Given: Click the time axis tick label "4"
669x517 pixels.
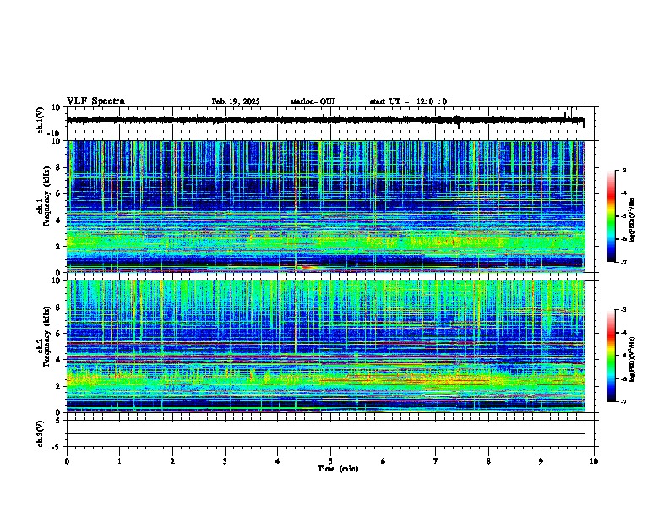Looking at the screenshot, I should click(278, 461).
